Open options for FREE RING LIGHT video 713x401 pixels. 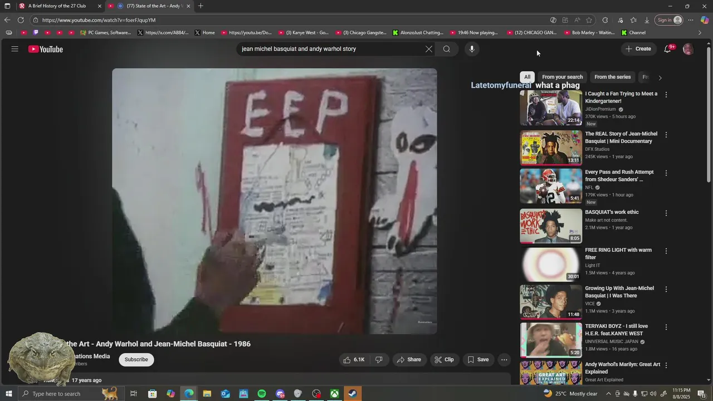(666, 251)
